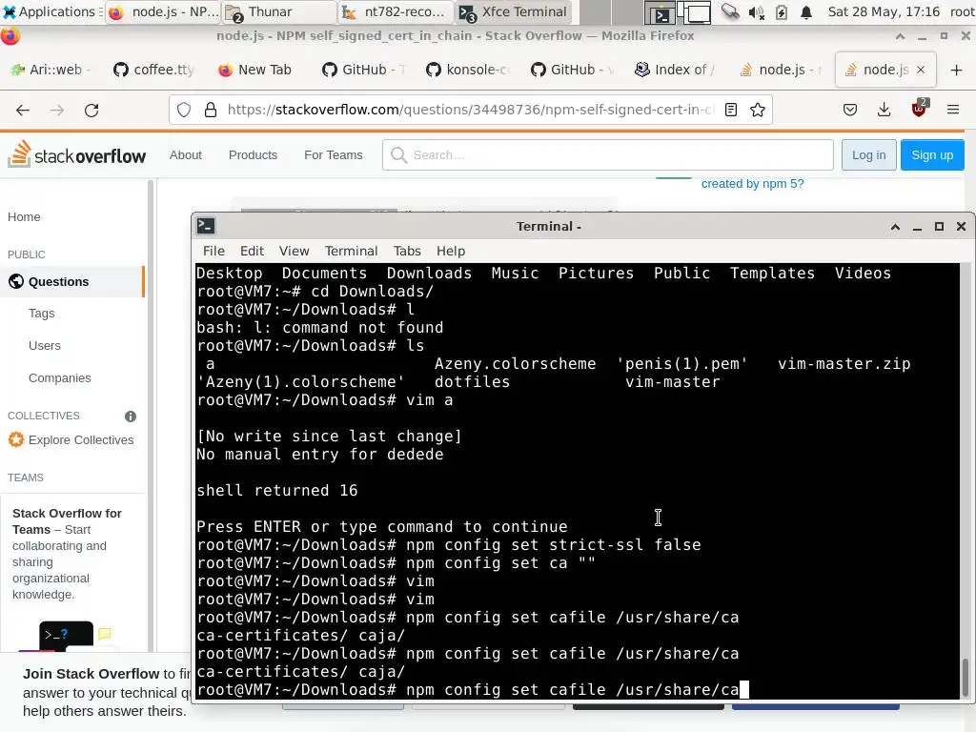Open Tags in the sidebar
This screenshot has width=976, height=732.
pyautogui.click(x=41, y=314)
